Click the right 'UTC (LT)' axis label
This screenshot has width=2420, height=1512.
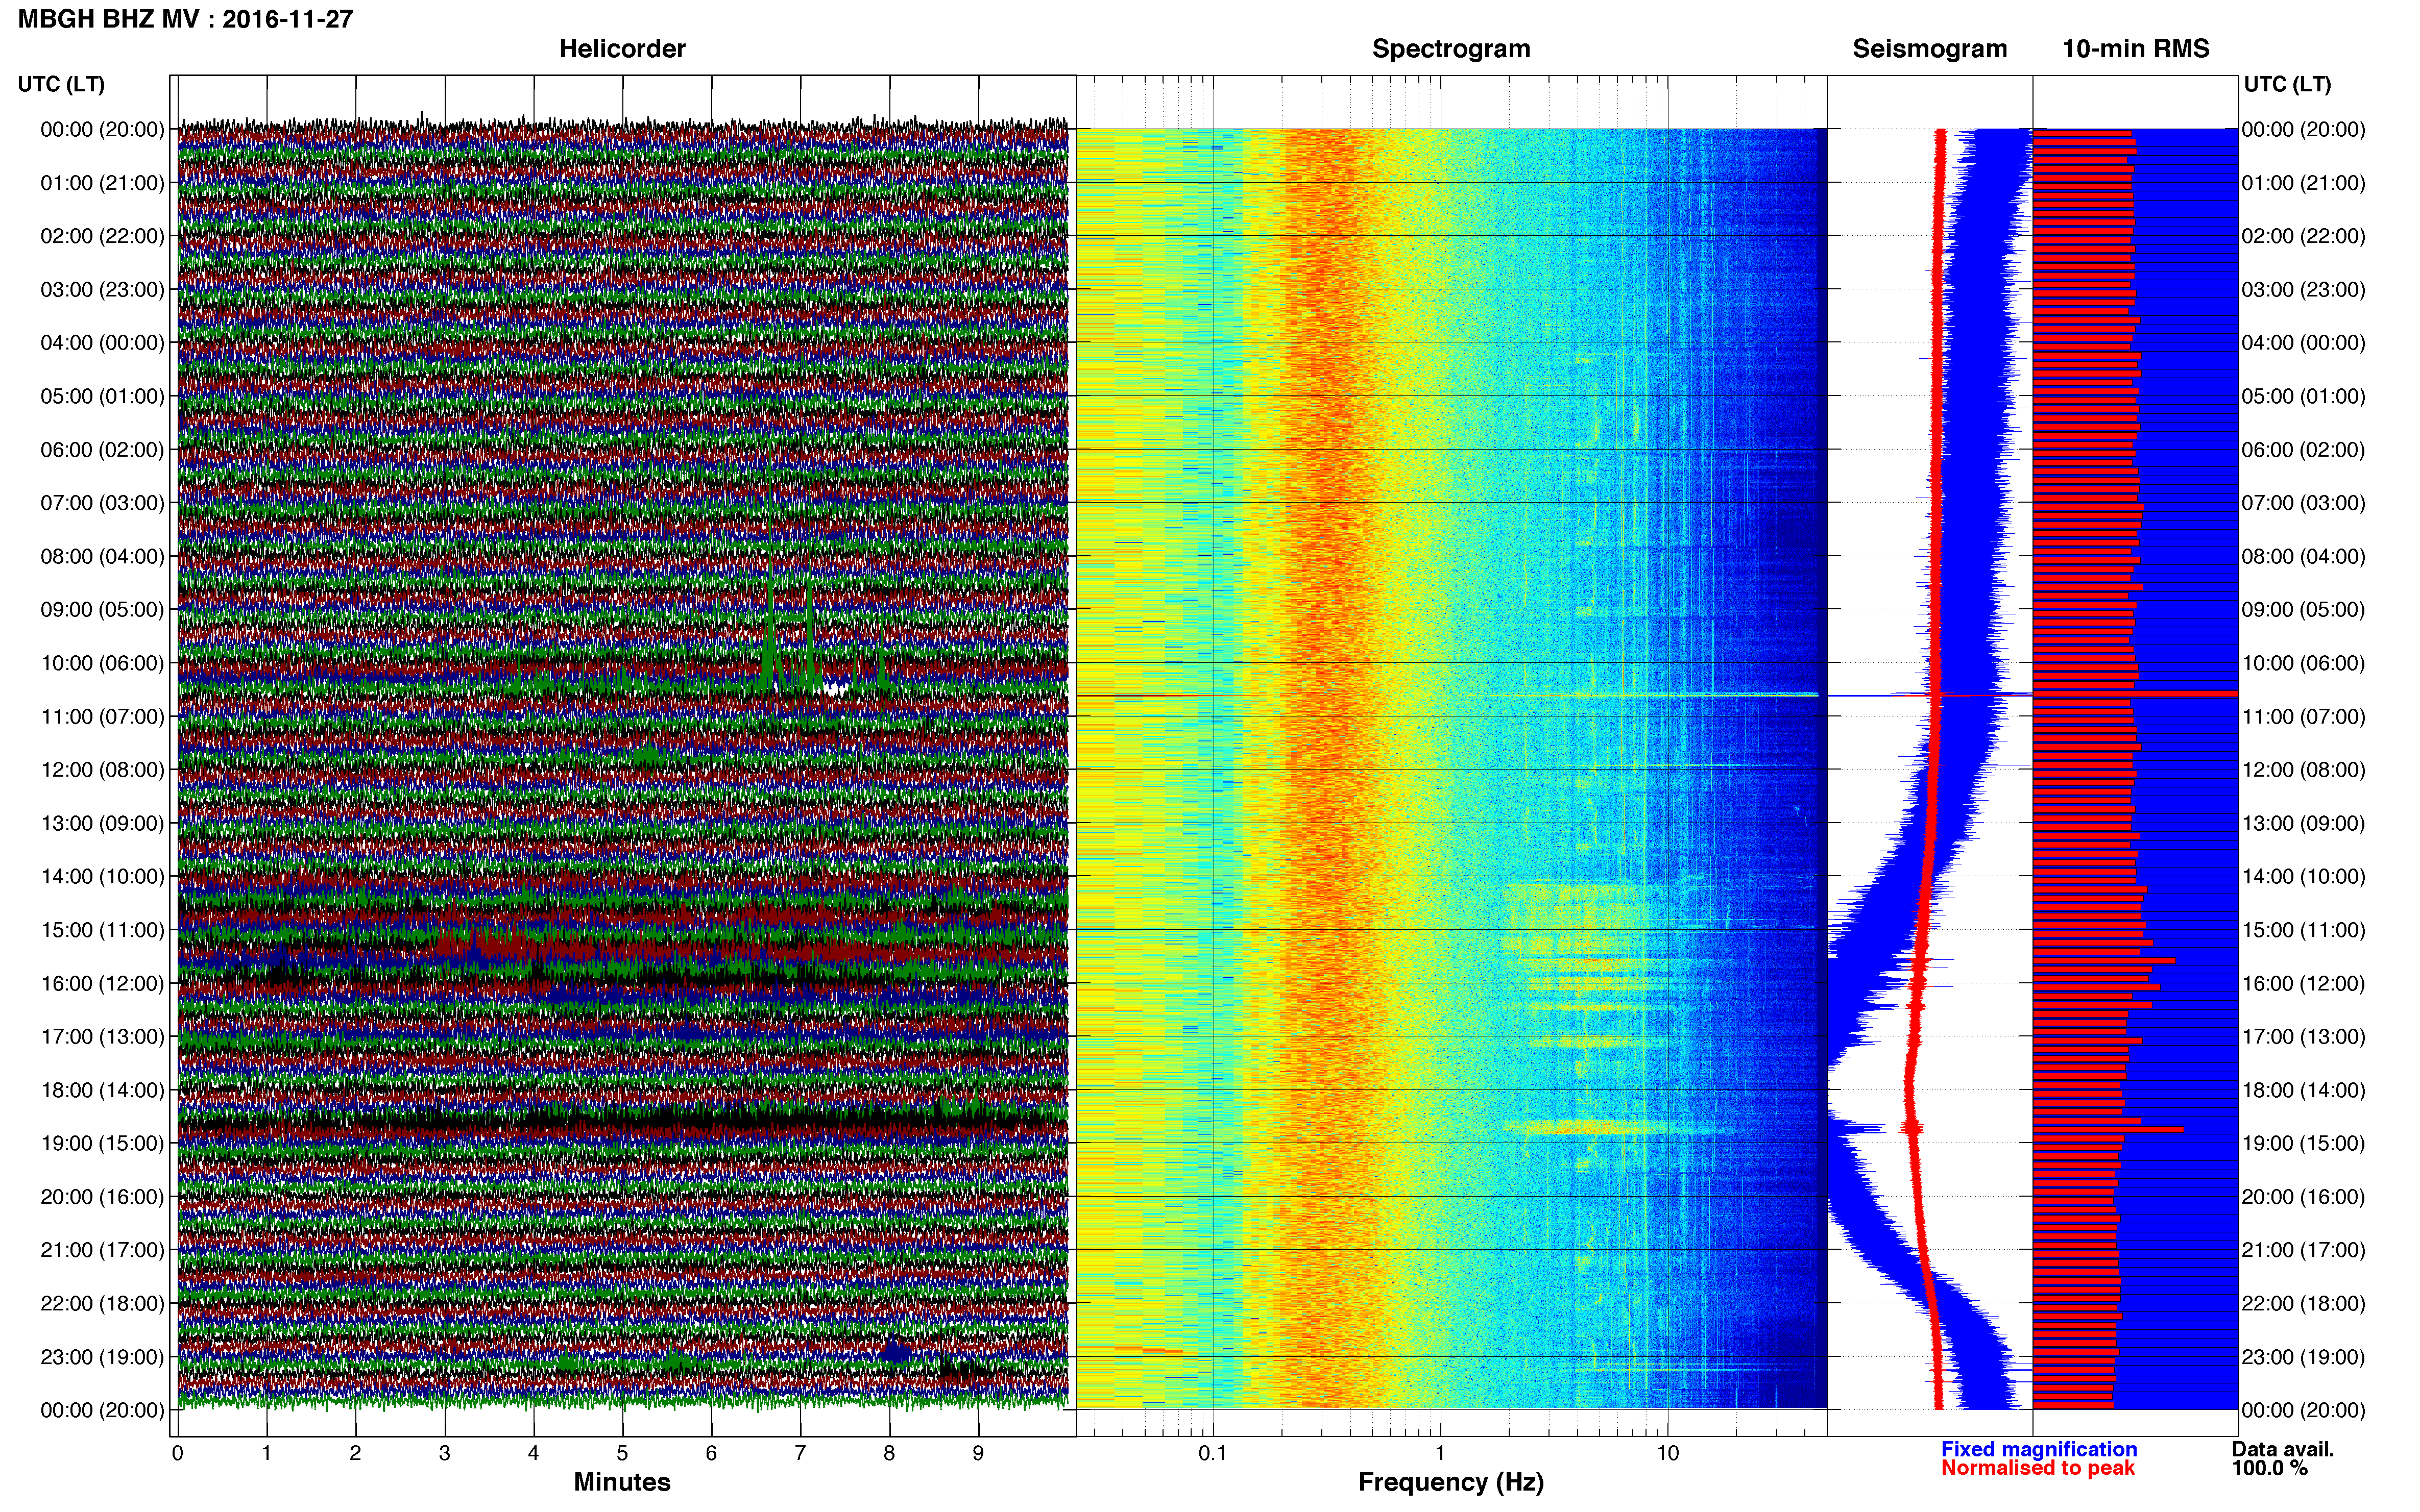pyautogui.click(x=2287, y=84)
